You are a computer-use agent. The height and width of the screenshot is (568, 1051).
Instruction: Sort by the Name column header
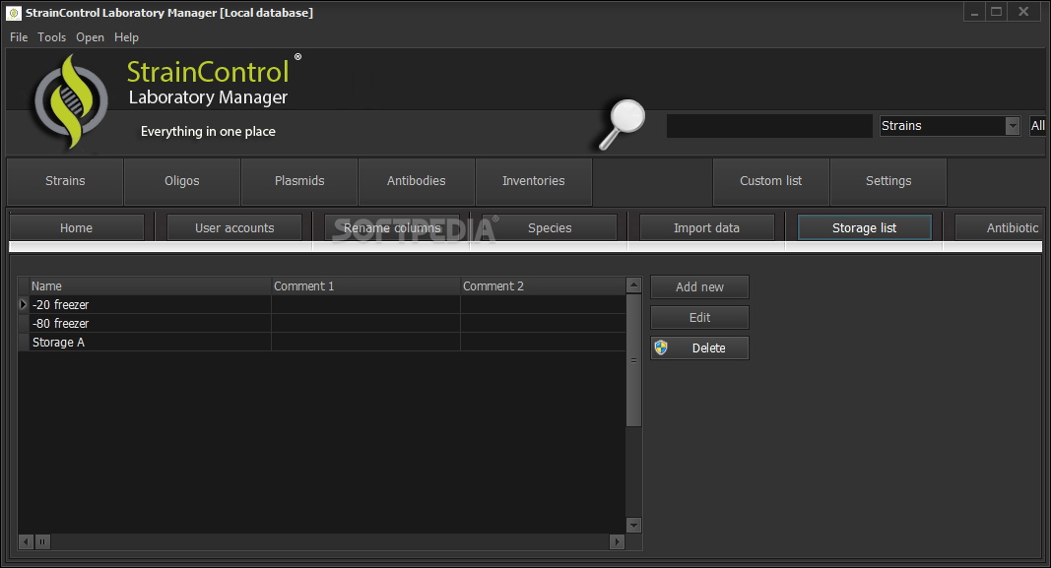point(150,286)
